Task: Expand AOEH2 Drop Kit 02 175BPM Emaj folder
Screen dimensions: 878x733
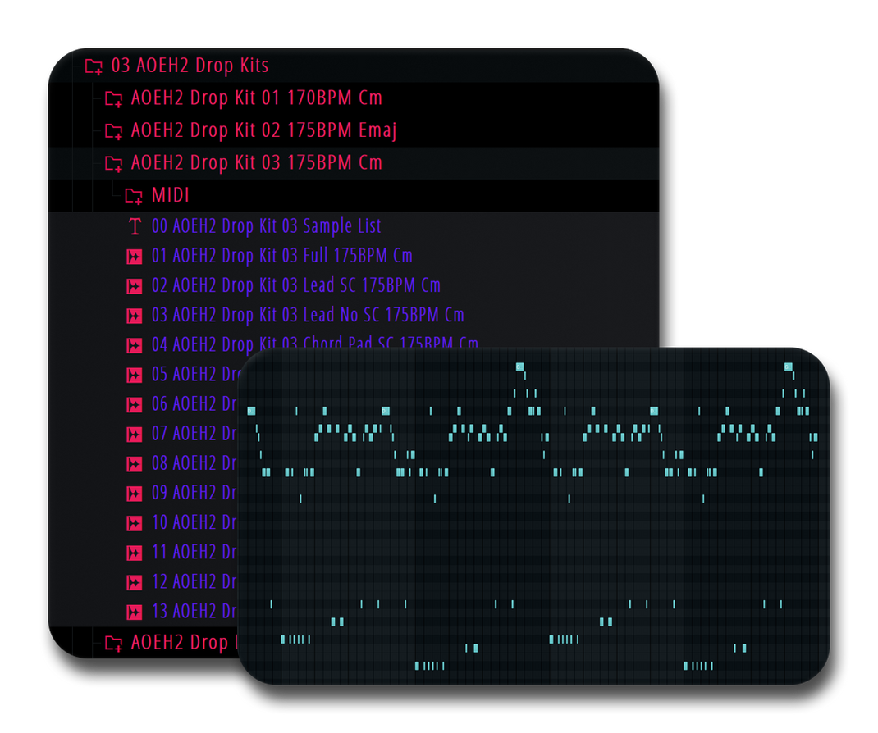Action: click(263, 130)
